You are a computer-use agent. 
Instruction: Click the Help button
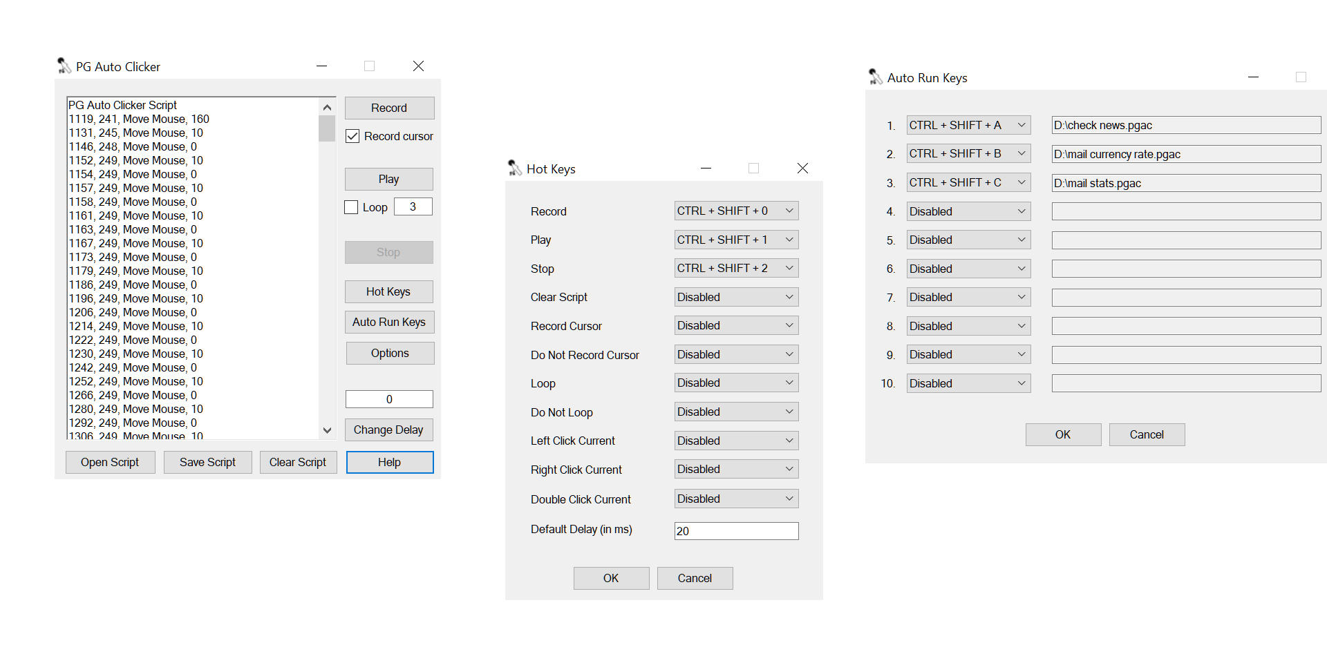pos(390,462)
